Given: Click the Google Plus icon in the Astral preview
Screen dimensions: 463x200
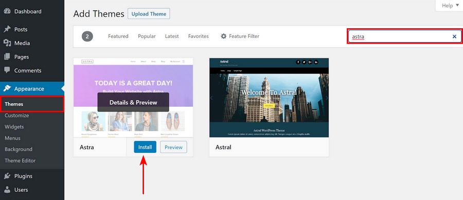Looking at the screenshot, I should click(x=310, y=62).
